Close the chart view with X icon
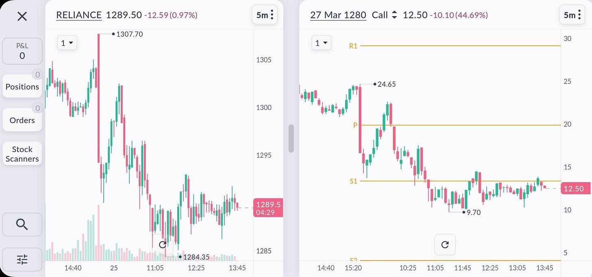The width and height of the screenshot is (592, 277). (x=22, y=17)
